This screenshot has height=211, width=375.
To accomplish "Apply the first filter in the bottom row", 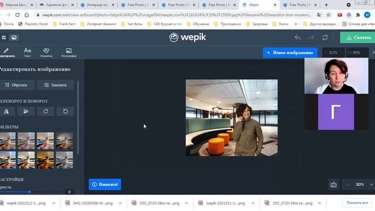I will tap(8, 160).
